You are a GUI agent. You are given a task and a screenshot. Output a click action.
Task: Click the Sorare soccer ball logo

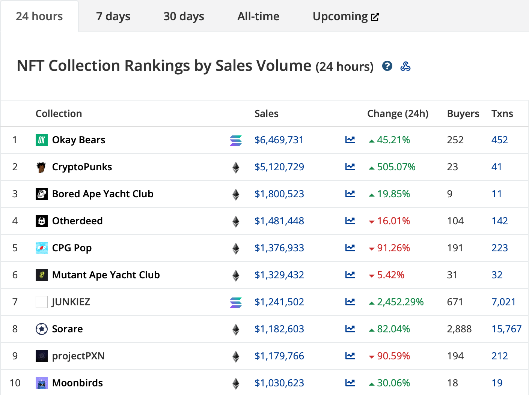[42, 329]
